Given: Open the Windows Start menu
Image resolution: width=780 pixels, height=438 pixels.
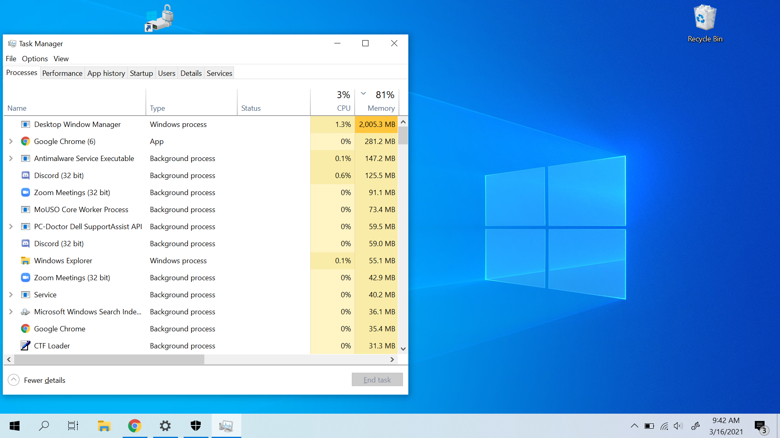Looking at the screenshot, I should [x=15, y=426].
